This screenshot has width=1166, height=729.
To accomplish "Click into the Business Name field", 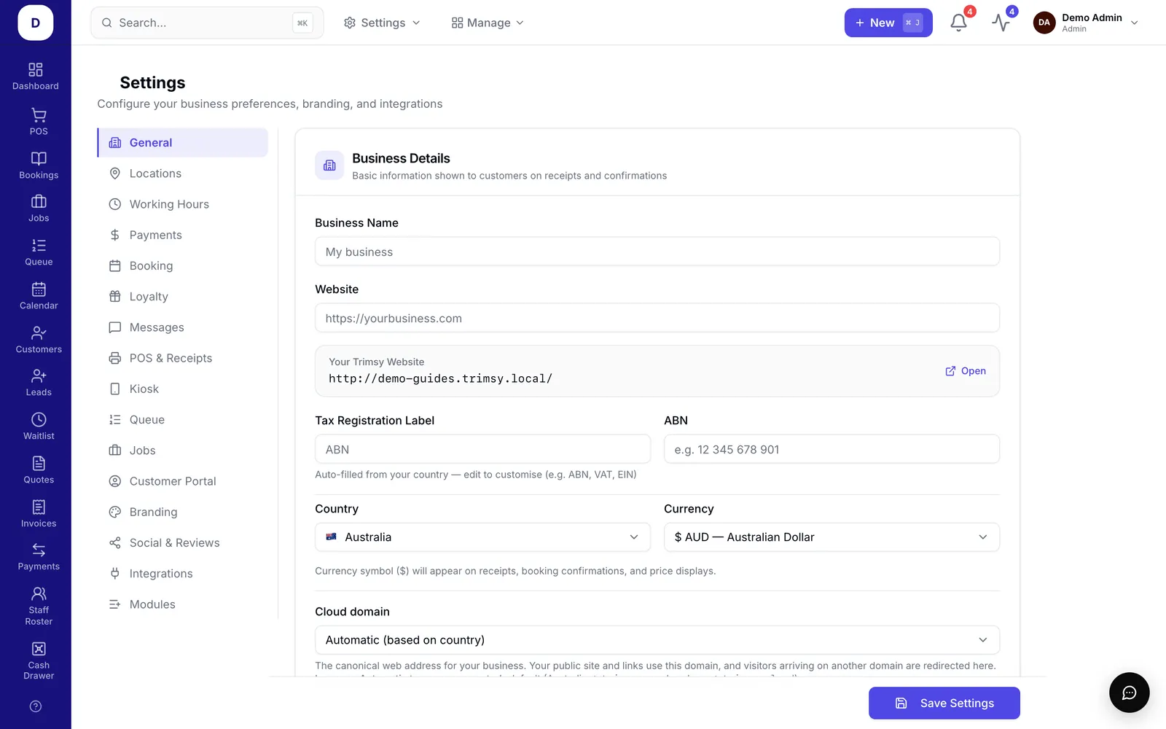I will (657, 252).
